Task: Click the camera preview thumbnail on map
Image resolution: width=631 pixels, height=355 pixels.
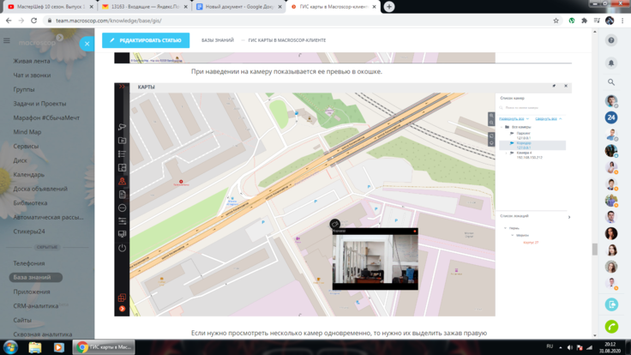Action: [375, 260]
